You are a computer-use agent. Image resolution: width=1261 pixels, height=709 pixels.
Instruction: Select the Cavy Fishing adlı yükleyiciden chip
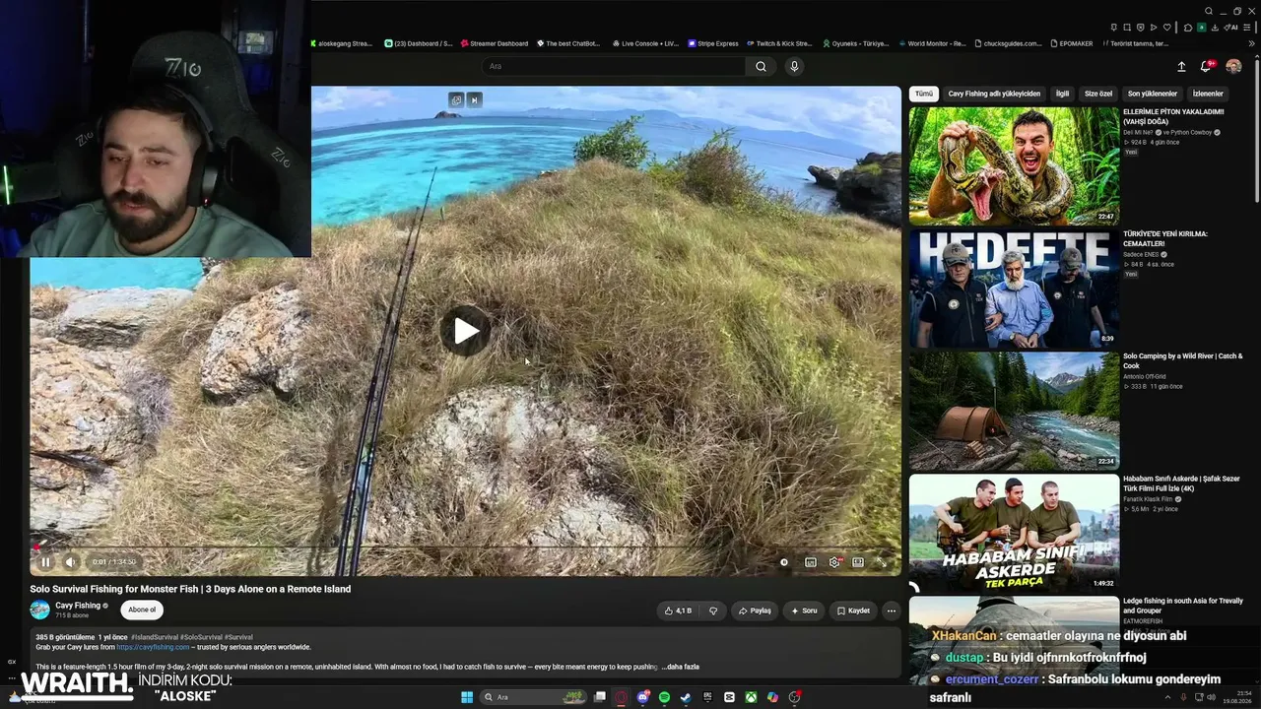[994, 94]
